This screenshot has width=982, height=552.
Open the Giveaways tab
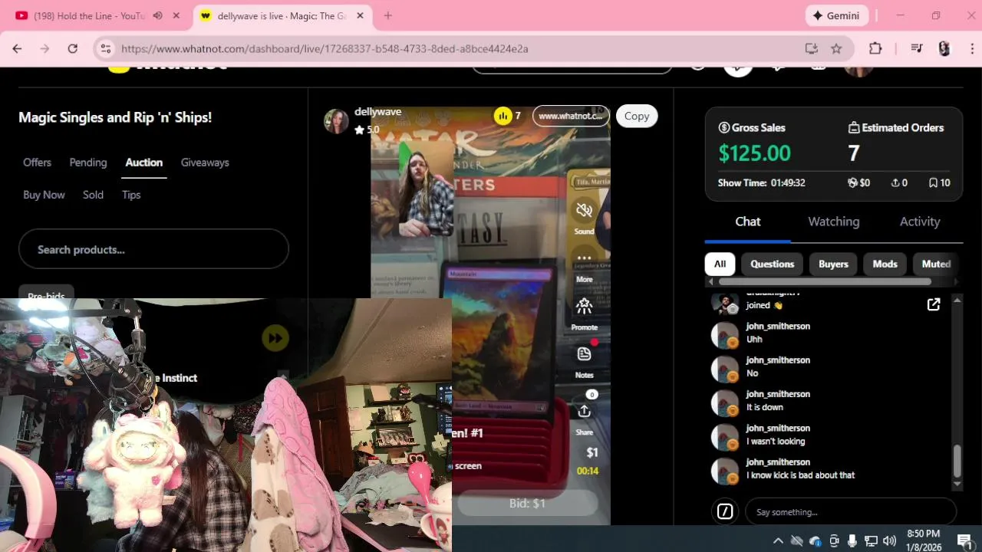[x=205, y=163]
